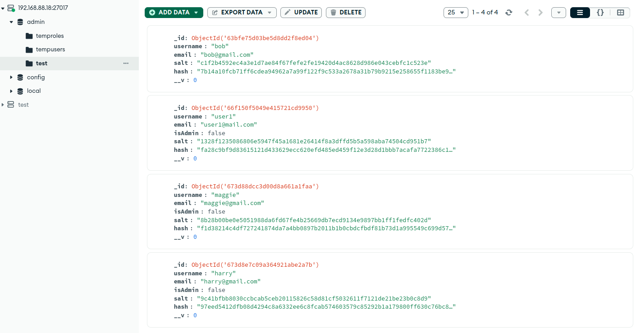Open the EXPORT DATA menu
Image resolution: width=636 pixels, height=333 pixels.
click(242, 13)
